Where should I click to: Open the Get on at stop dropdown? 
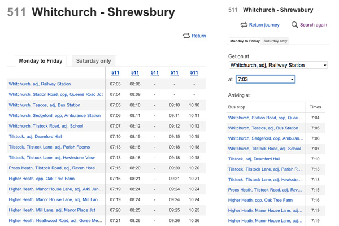[x=277, y=66]
